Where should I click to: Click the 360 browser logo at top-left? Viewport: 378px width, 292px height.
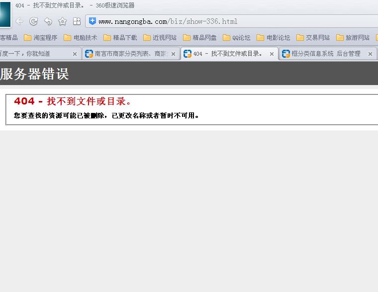pyautogui.click(x=5, y=14)
